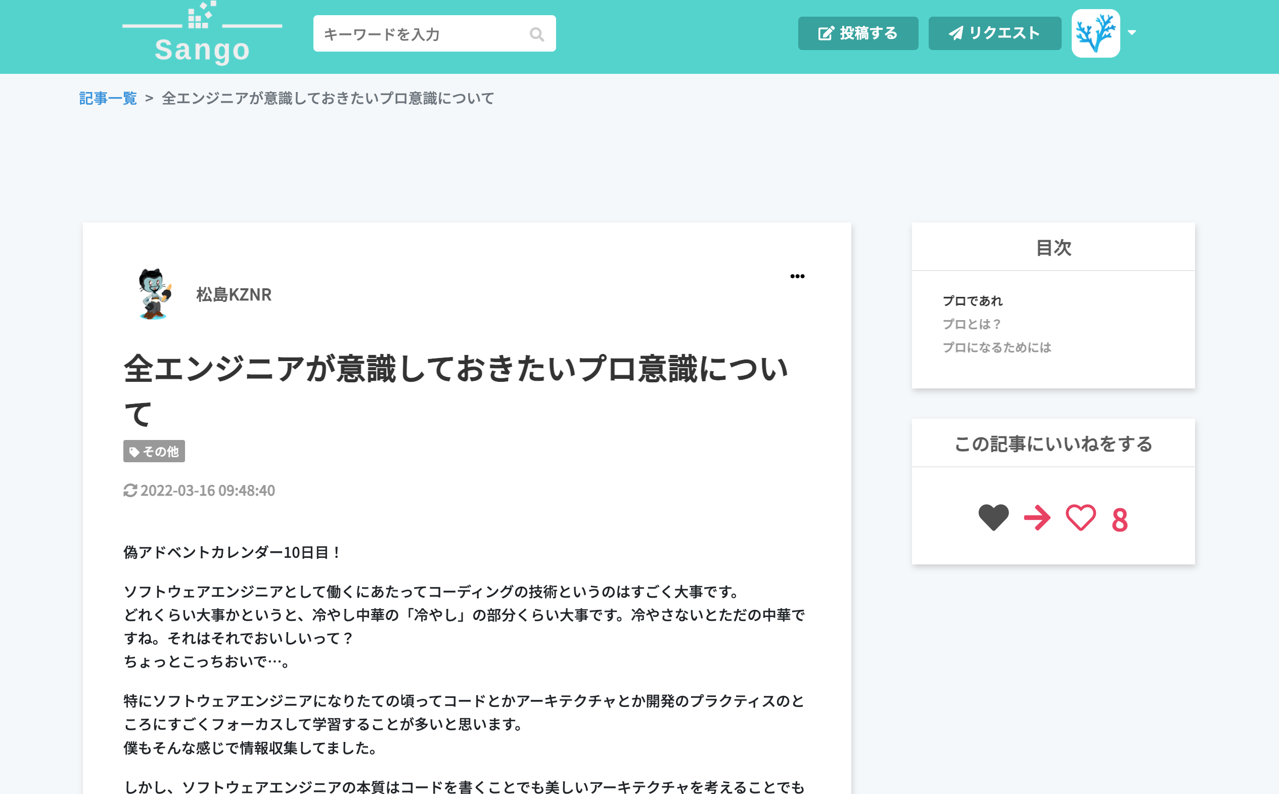Open the 記事一覧 breadcrumb link
1279x794 pixels.
click(108, 98)
